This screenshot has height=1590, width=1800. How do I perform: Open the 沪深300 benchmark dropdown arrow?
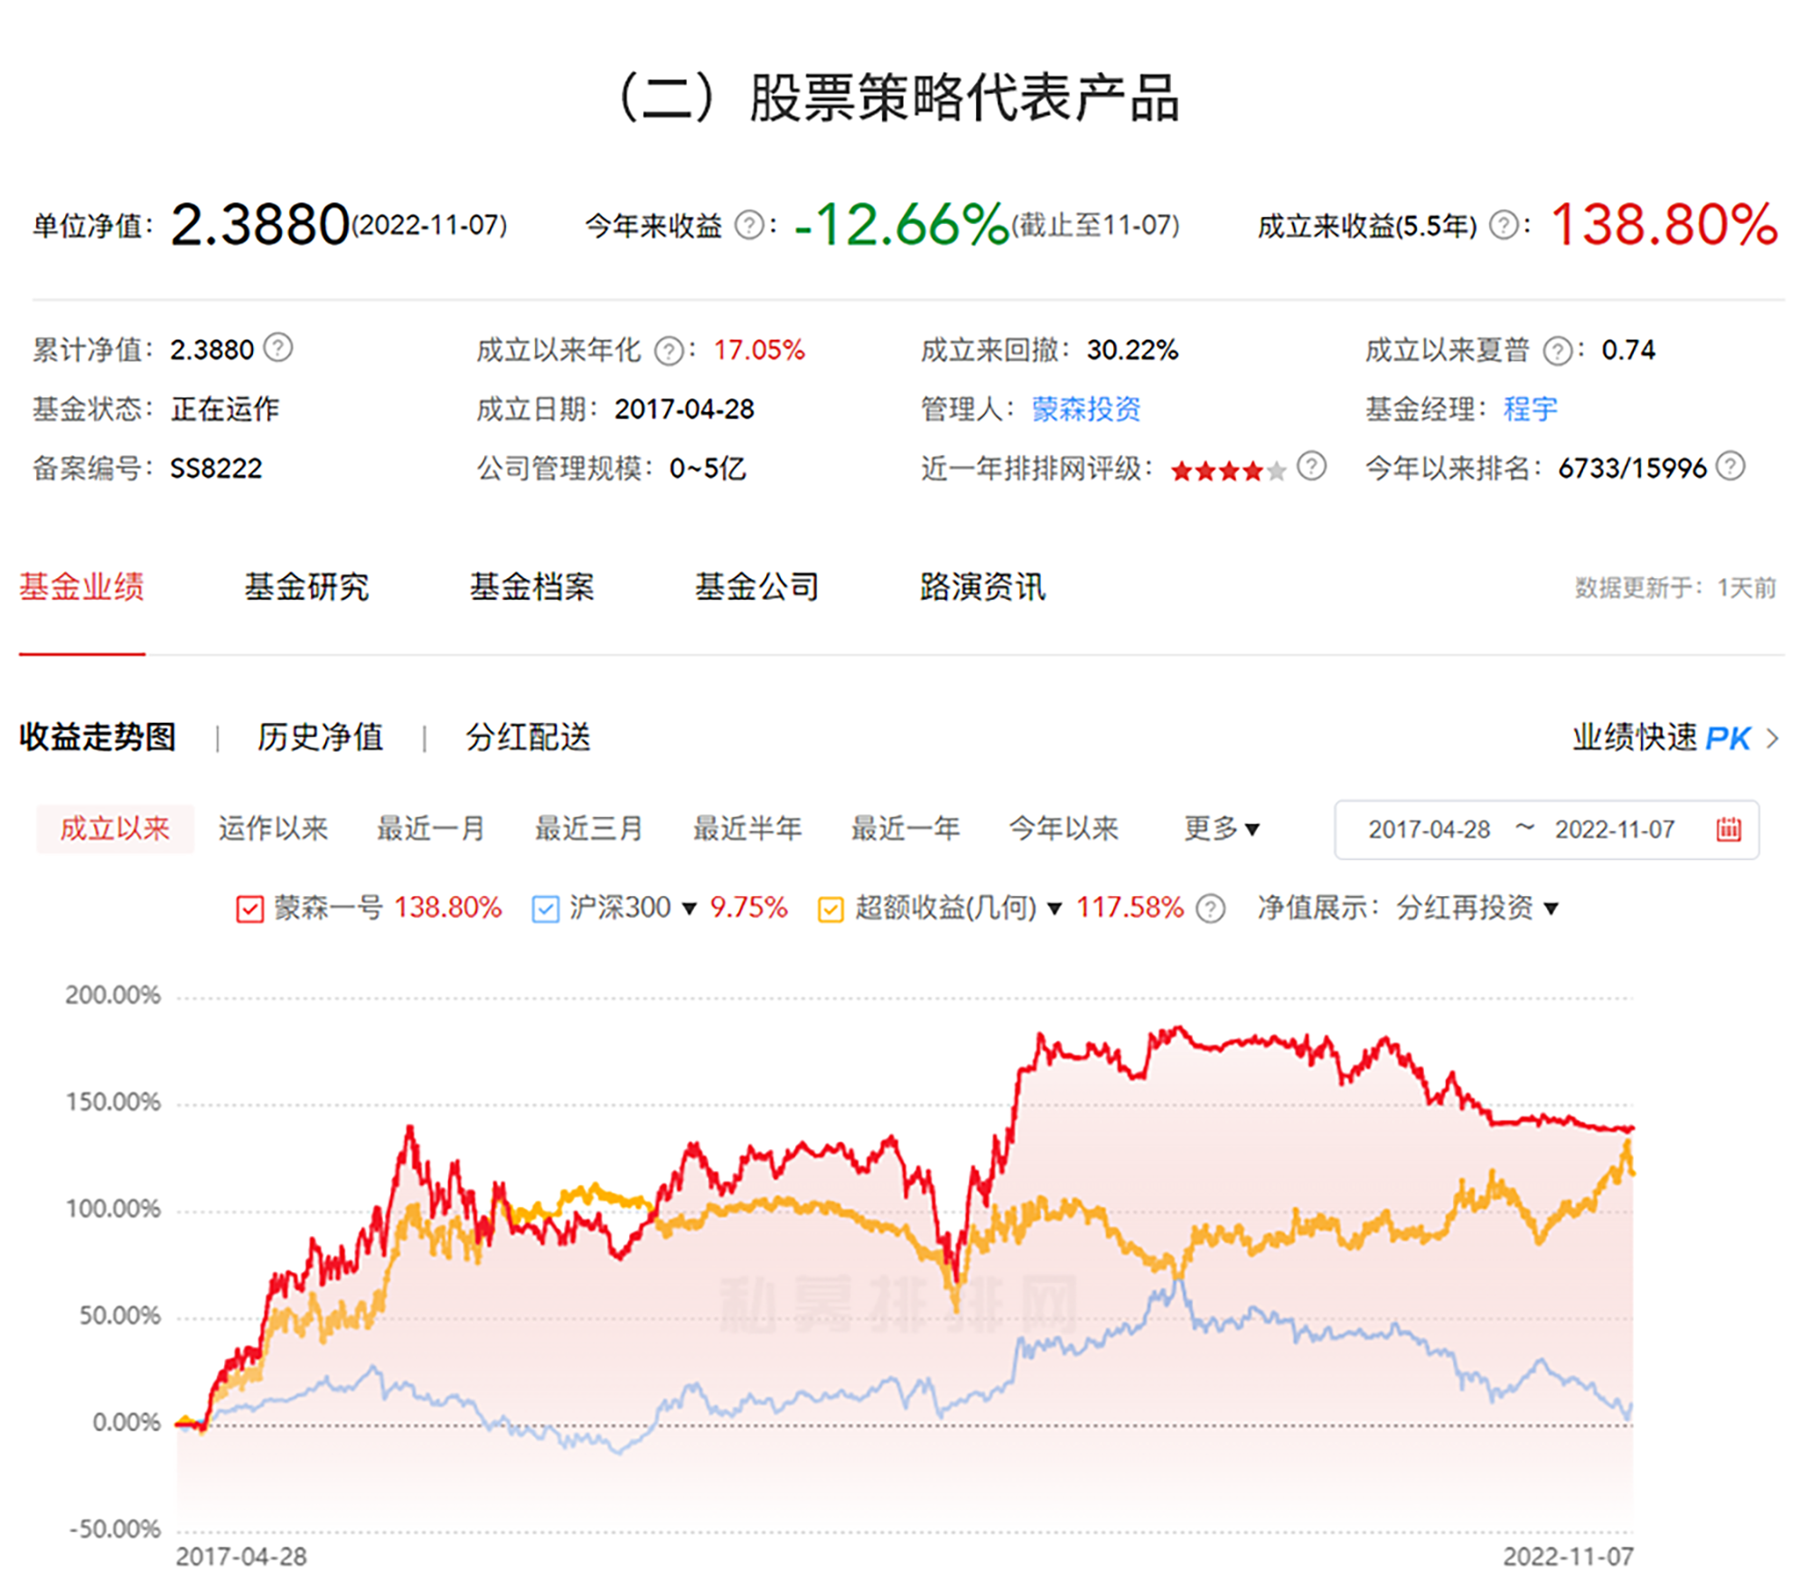click(x=689, y=909)
